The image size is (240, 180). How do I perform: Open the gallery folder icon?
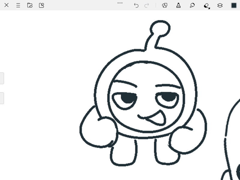tap(30, 5)
